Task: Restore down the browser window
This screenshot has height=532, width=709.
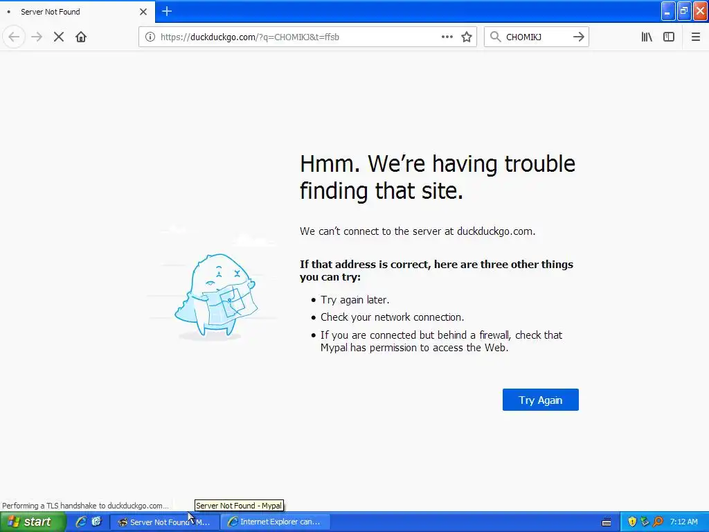Action: (684, 11)
